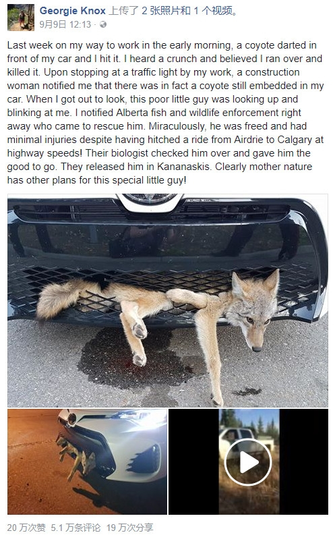Click the globe public privacy icon
This screenshot has height=535, width=335.
102,24
